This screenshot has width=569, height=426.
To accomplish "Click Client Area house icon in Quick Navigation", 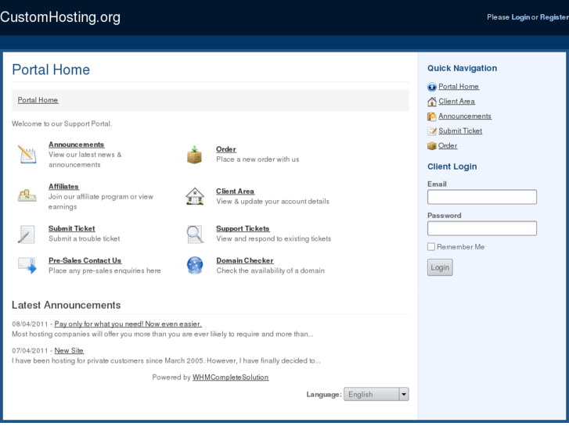I will point(432,102).
